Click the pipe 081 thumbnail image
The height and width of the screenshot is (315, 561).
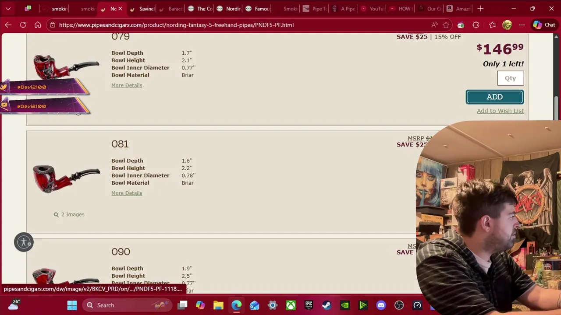point(66,178)
